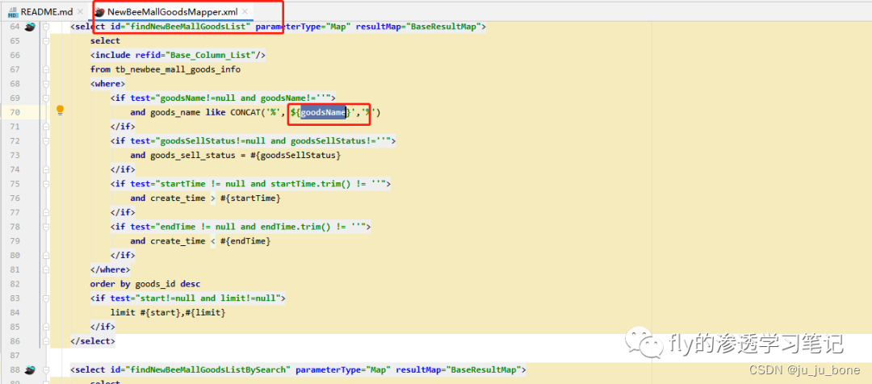Click line number 66 in the gutter
872x384 pixels.
click(15, 55)
